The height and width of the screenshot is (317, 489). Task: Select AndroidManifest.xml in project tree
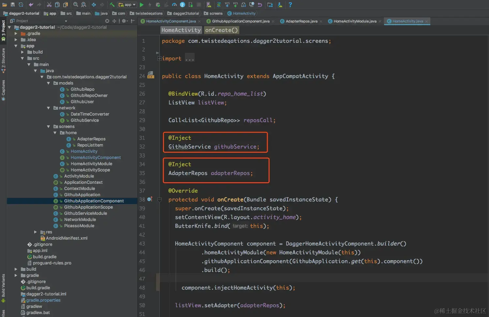[67, 238]
